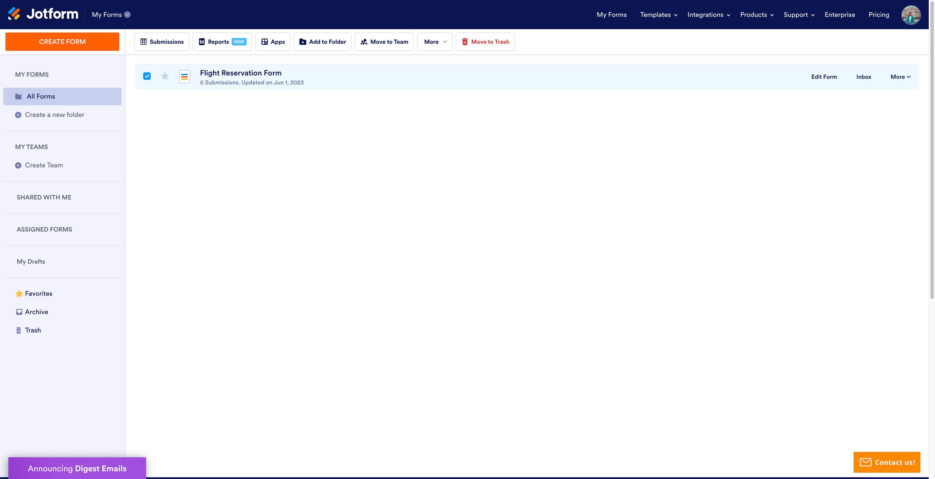Open the Favorites list in the sidebar

click(x=38, y=294)
